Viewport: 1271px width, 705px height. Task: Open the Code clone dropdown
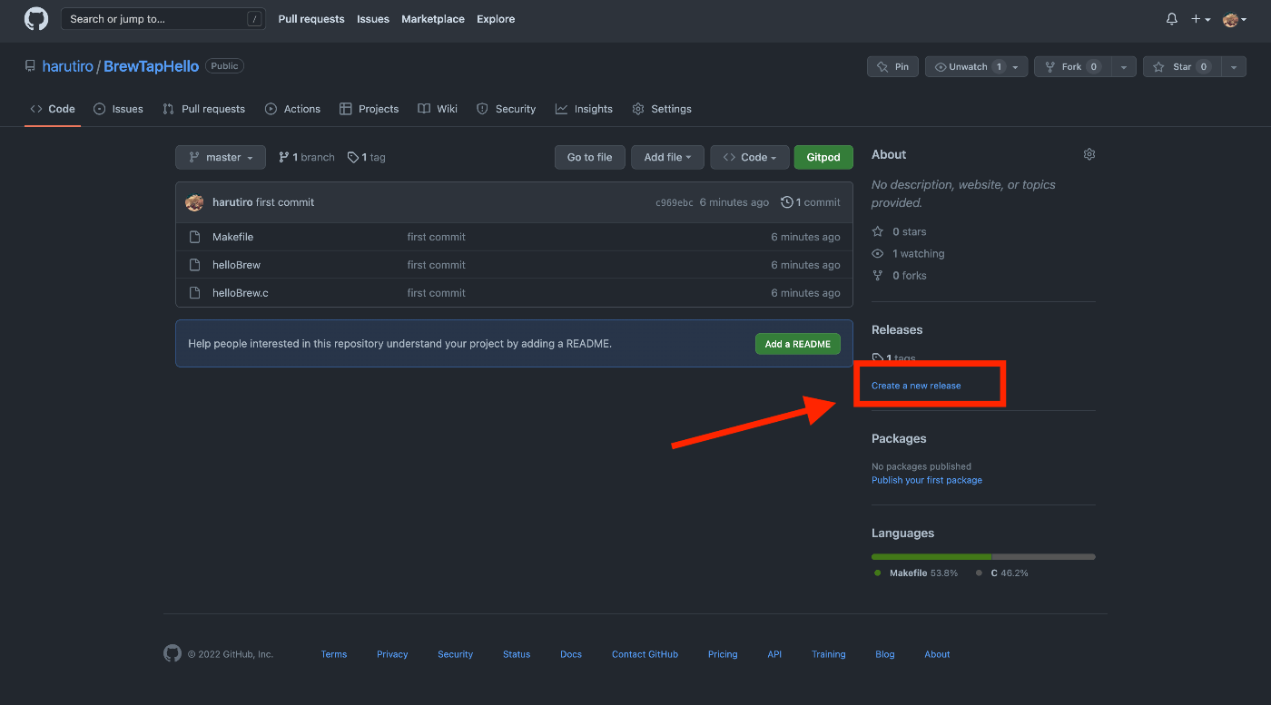(750, 157)
